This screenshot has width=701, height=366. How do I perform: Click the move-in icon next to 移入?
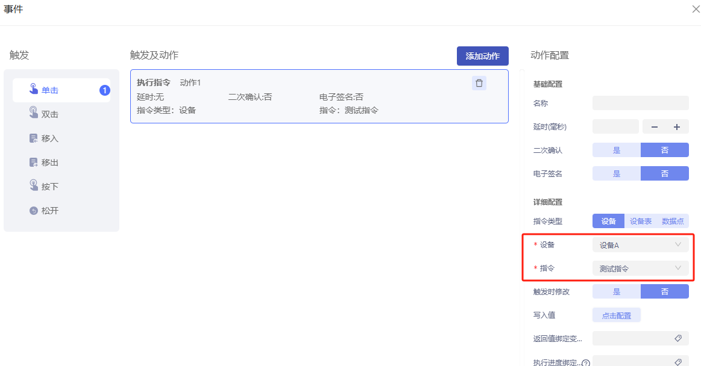[34, 138]
